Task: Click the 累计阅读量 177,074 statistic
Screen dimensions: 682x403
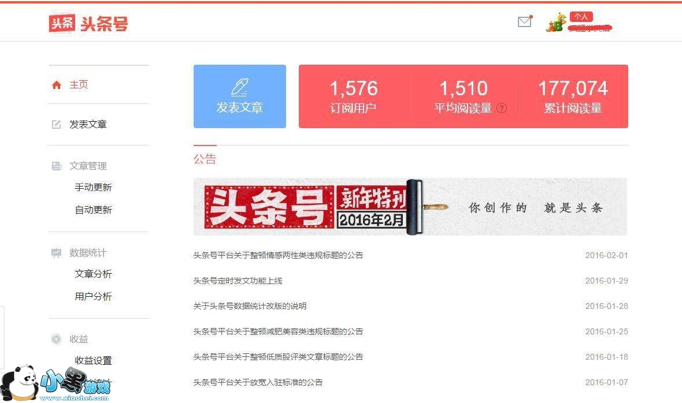Action: 573,96
